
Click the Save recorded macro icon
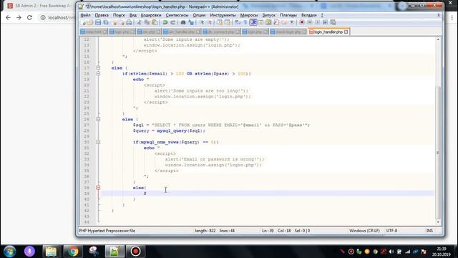[x=333, y=22]
